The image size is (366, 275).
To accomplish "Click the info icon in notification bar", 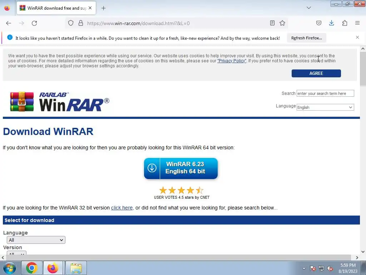I will tap(10, 37).
